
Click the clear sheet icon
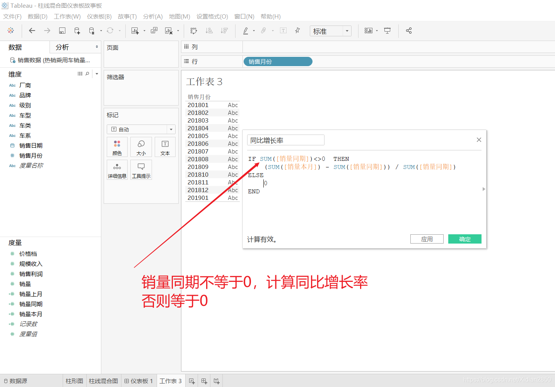click(x=169, y=31)
